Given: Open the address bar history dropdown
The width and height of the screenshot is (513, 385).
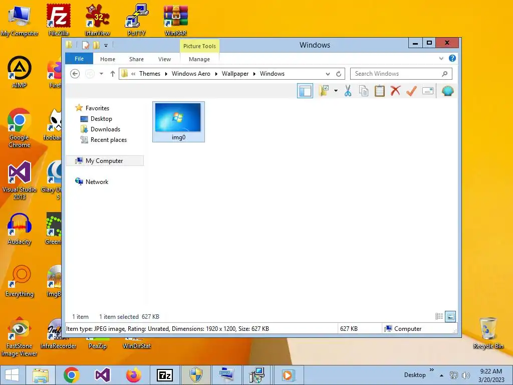Looking at the screenshot, I should [x=328, y=74].
